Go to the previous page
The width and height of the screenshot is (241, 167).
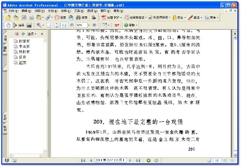(x=91, y=161)
